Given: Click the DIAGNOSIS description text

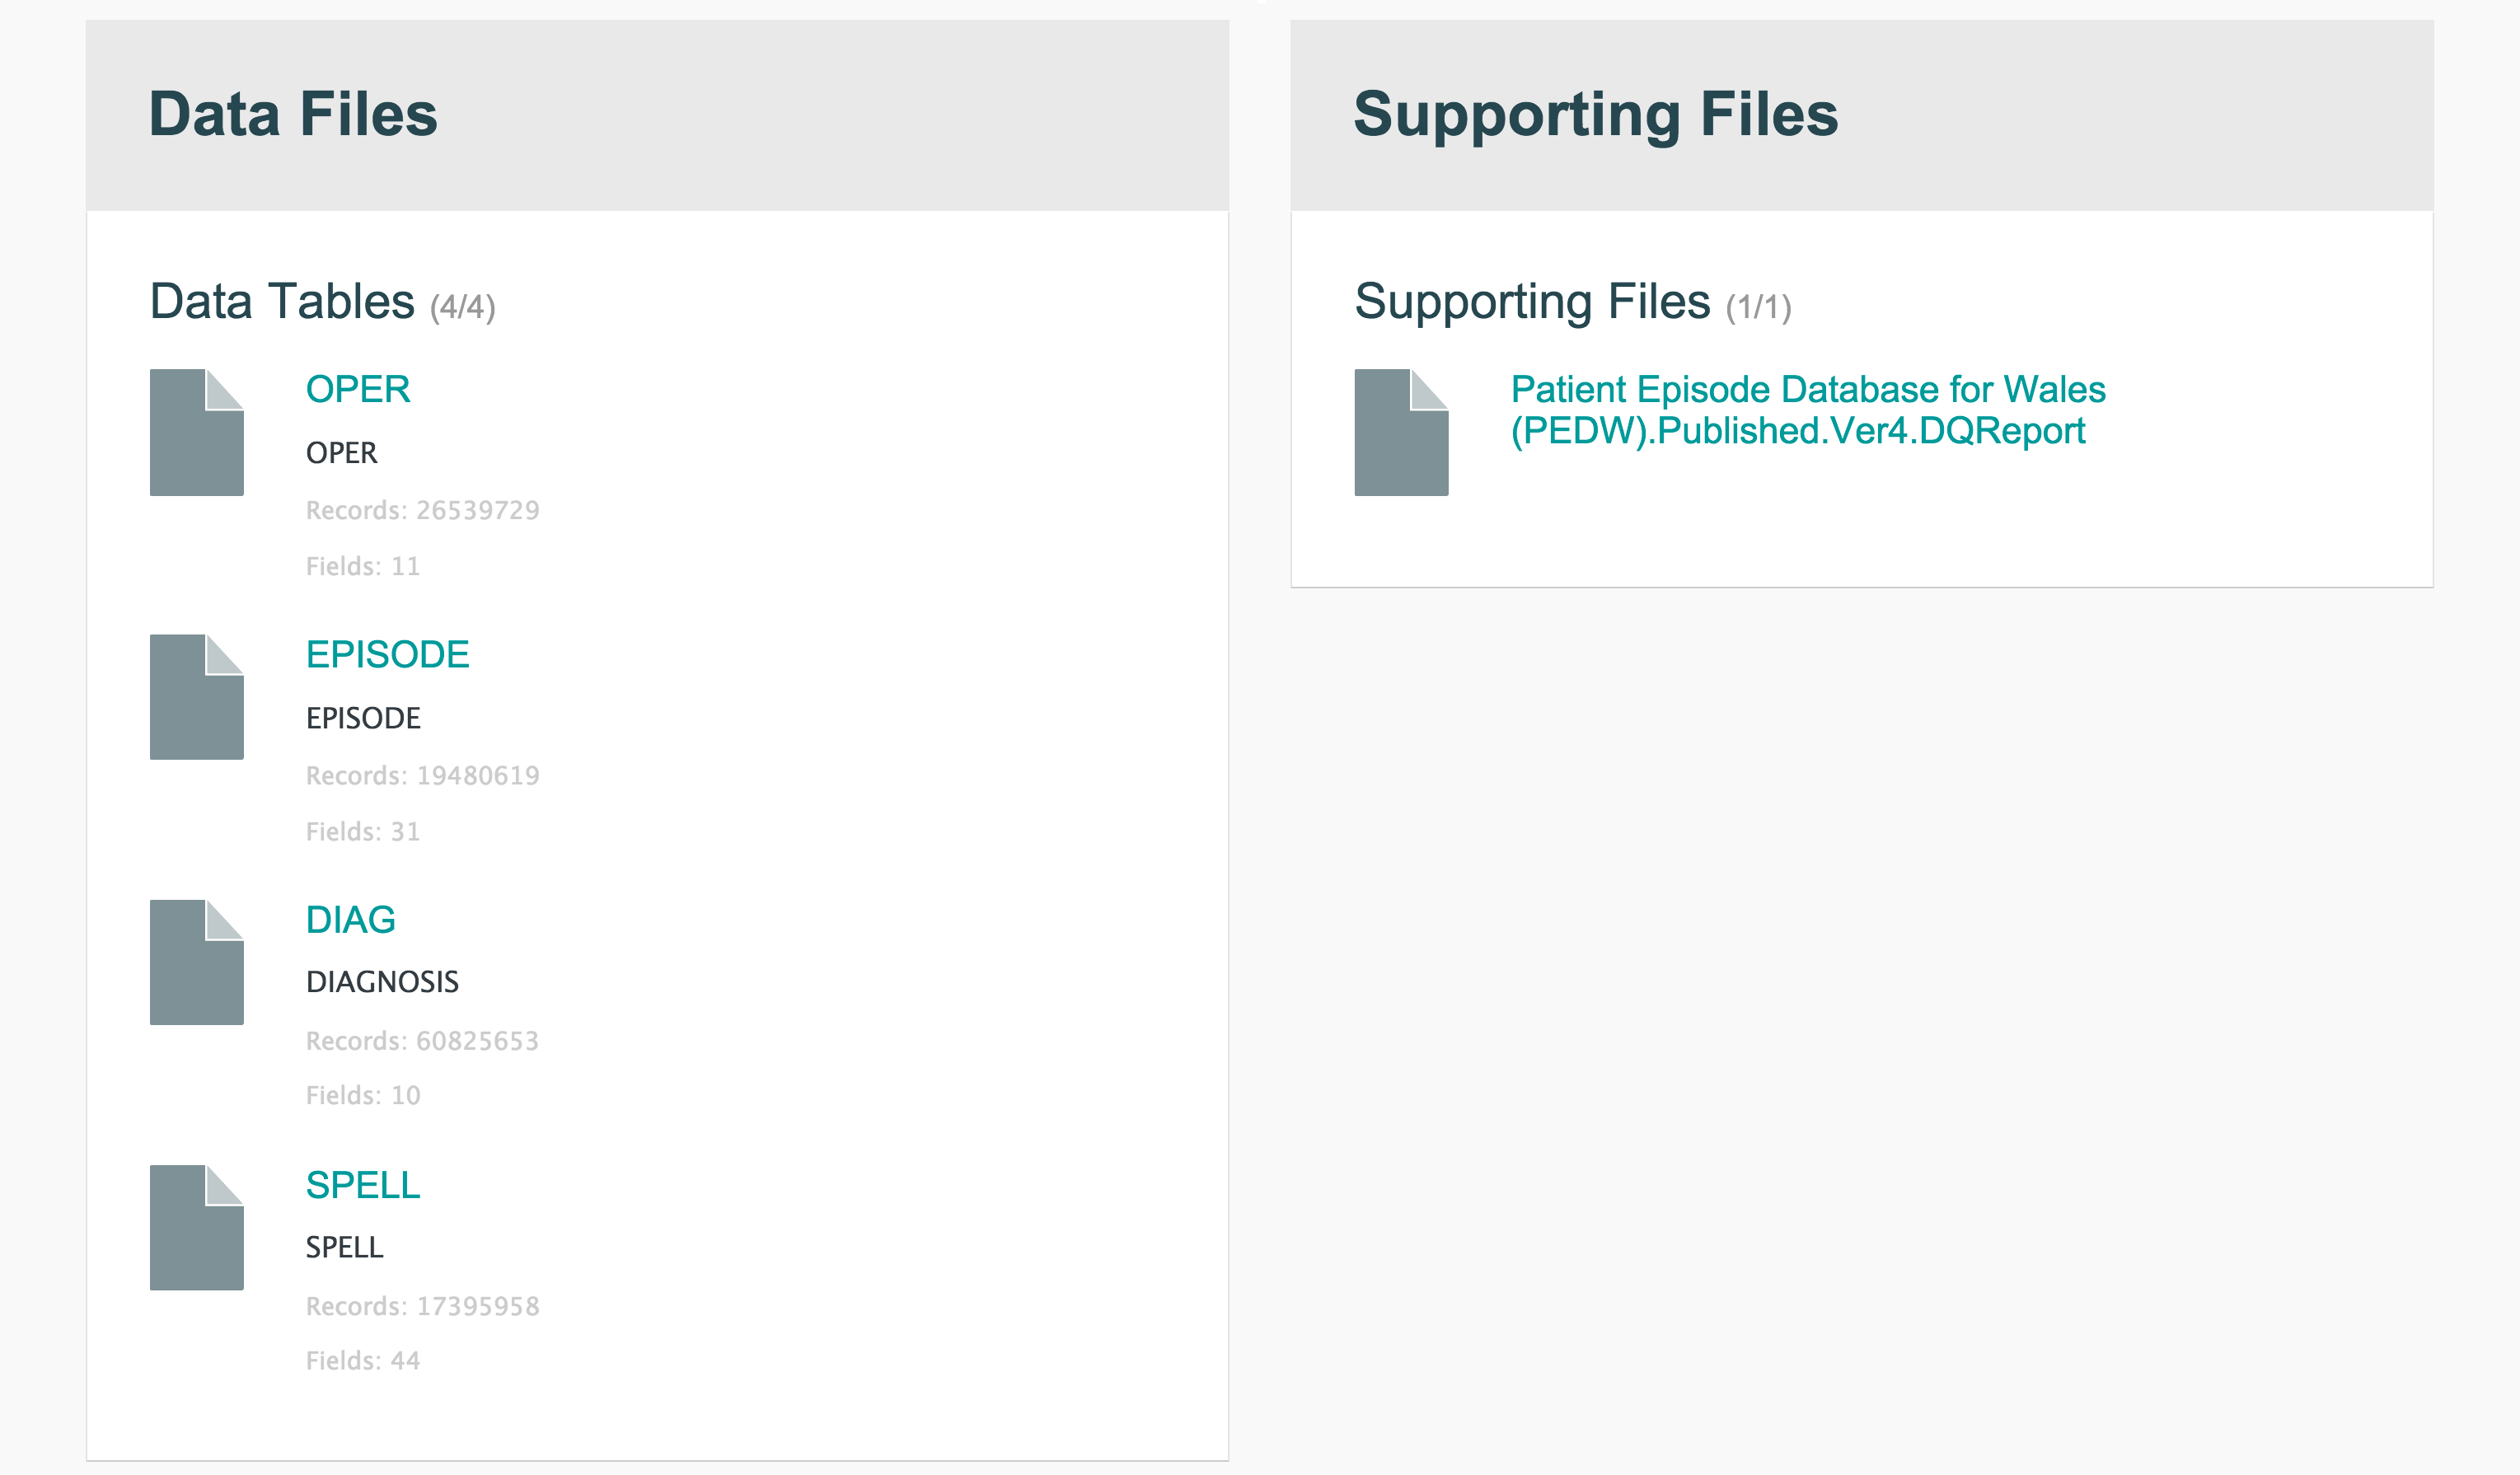Looking at the screenshot, I should point(382,982).
